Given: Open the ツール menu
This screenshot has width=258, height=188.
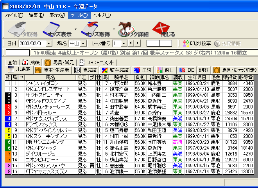Looking at the screenshot, I should (x=78, y=15).
